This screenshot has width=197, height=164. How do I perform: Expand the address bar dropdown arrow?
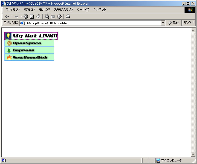(x=163, y=23)
